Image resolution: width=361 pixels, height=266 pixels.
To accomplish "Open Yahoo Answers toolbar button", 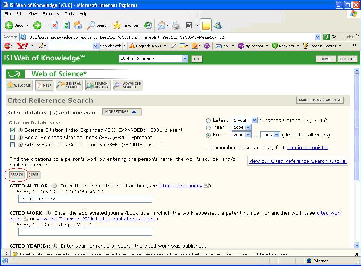I will [283, 46].
